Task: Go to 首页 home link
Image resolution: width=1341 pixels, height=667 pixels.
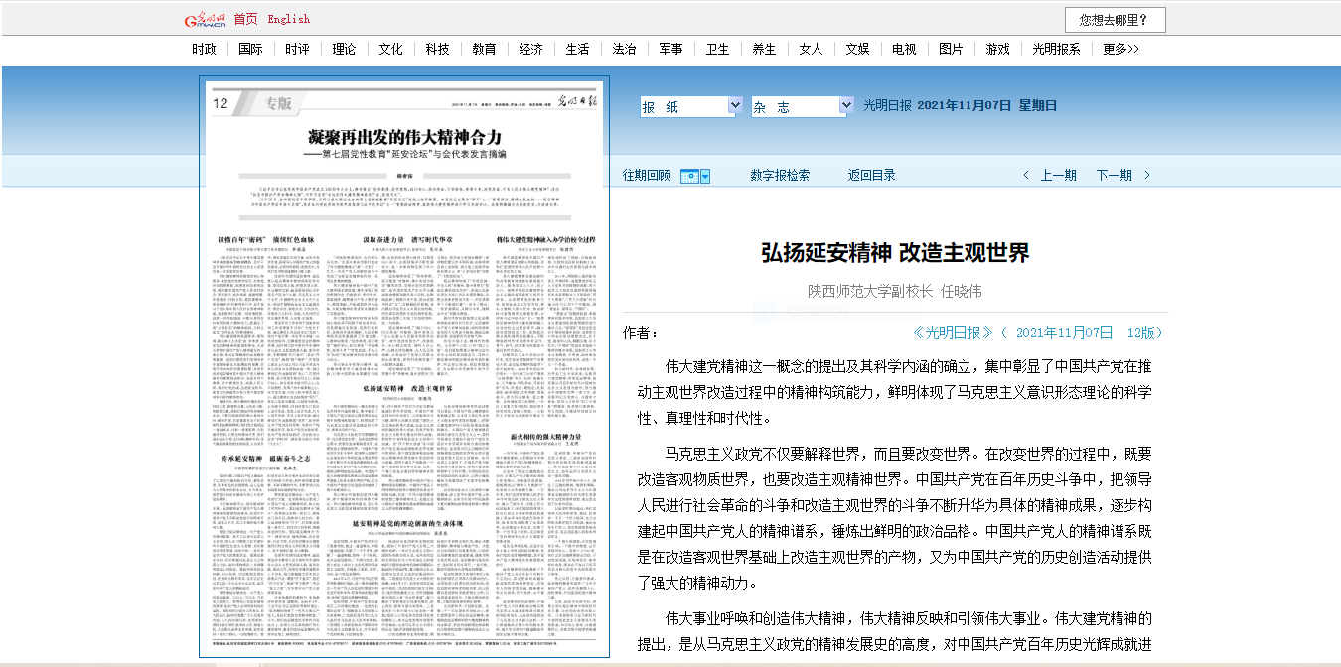Action: [245, 19]
